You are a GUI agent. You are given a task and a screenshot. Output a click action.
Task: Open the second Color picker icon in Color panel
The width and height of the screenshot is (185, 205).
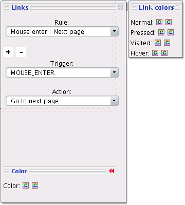[35, 185]
